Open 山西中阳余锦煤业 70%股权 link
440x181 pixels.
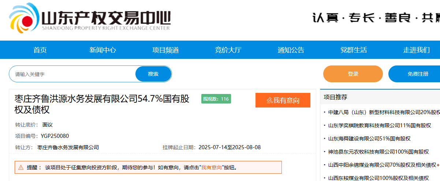click(384, 165)
